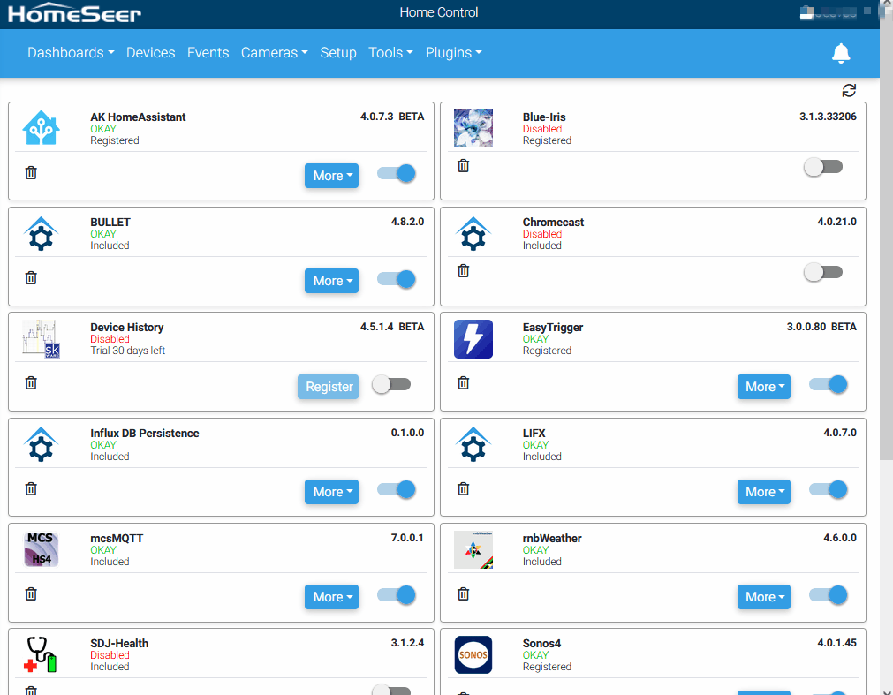Open the Plugins menu
This screenshot has width=893, height=695.
click(x=453, y=52)
